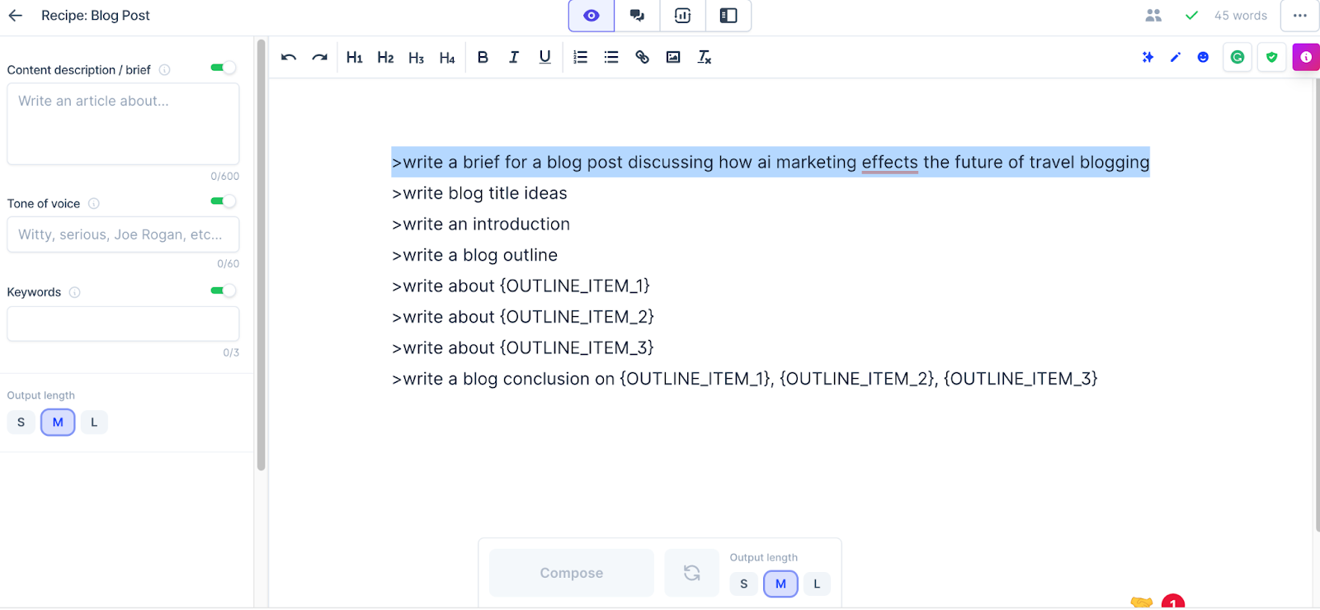Image resolution: width=1320 pixels, height=610 pixels.
Task: Click the blue smiley face icon
Action: tap(1203, 57)
